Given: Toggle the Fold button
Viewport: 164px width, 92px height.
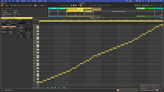Looking at the screenshot, I should click(35, 18).
